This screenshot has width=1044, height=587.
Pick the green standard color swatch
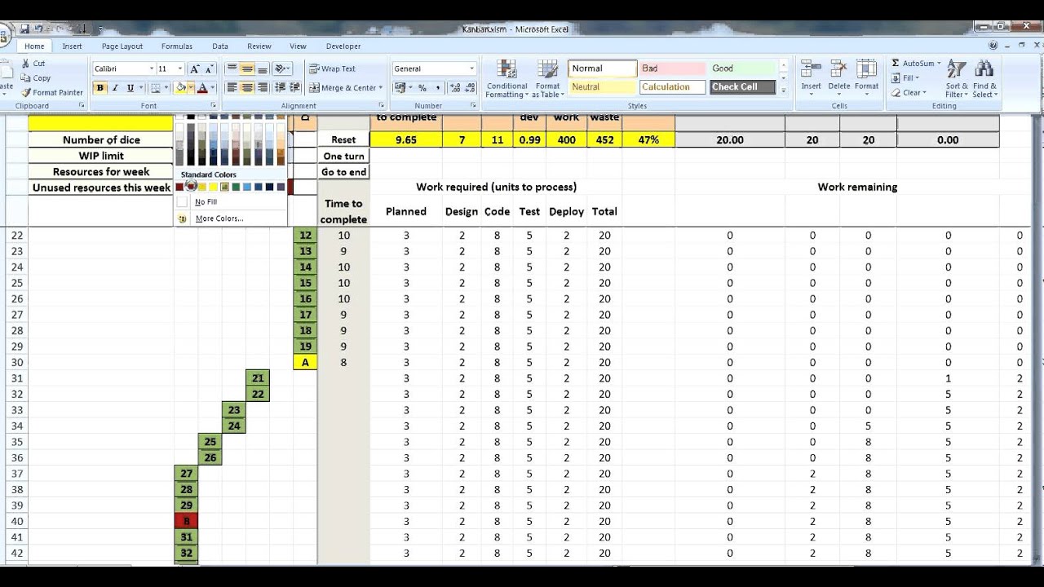[x=236, y=187]
